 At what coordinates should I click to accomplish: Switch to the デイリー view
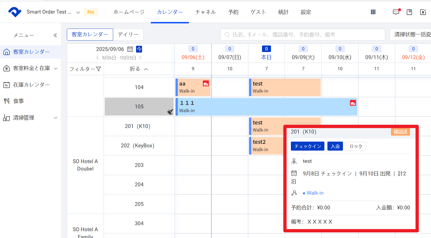click(128, 35)
